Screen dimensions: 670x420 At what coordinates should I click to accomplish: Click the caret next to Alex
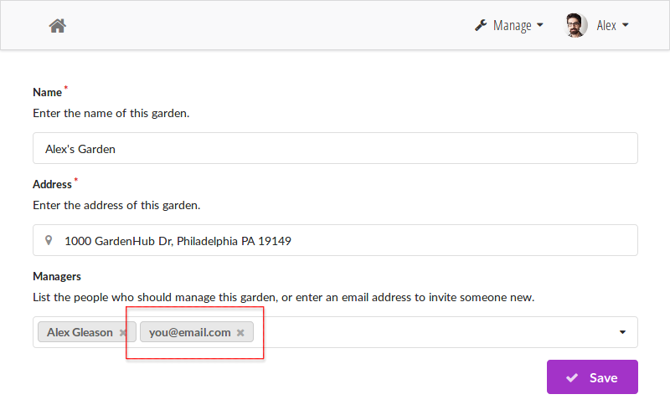pyautogui.click(x=625, y=25)
